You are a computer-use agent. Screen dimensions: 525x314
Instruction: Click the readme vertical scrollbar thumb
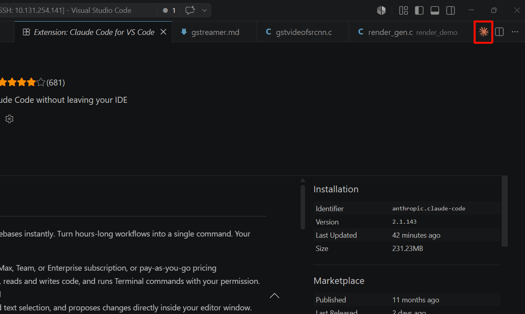click(x=303, y=207)
